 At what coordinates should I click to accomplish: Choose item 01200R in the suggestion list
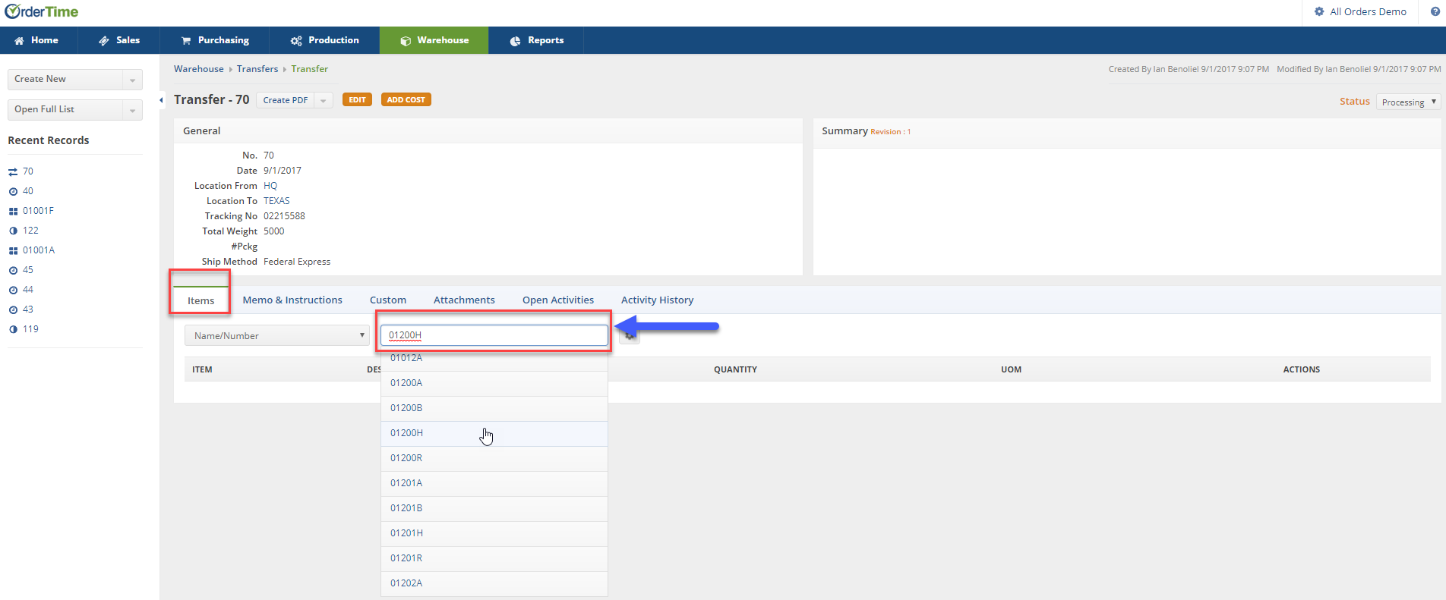click(x=494, y=459)
